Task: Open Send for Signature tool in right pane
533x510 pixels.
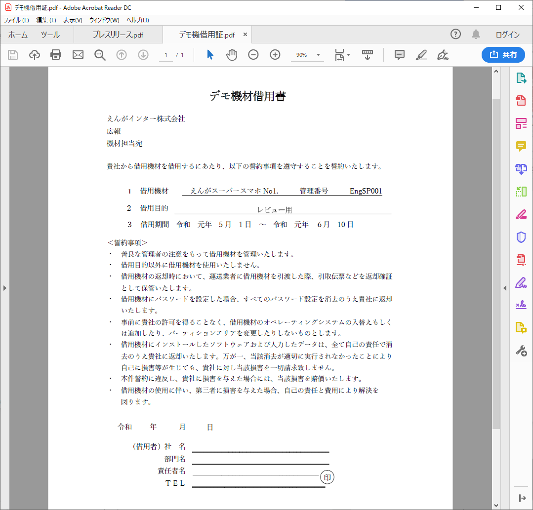Action: pos(521,305)
